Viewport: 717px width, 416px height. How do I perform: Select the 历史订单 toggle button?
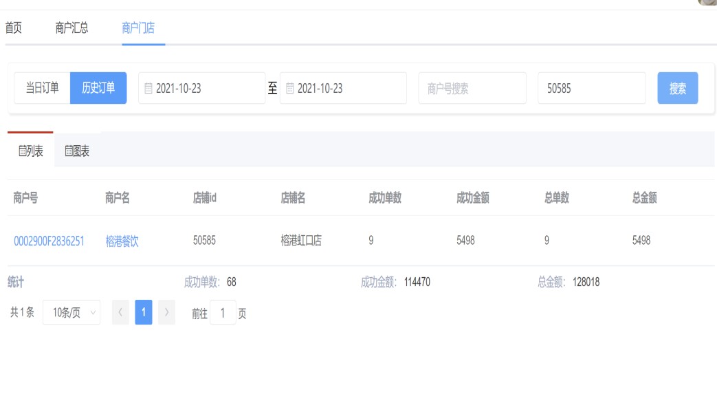[98, 88]
